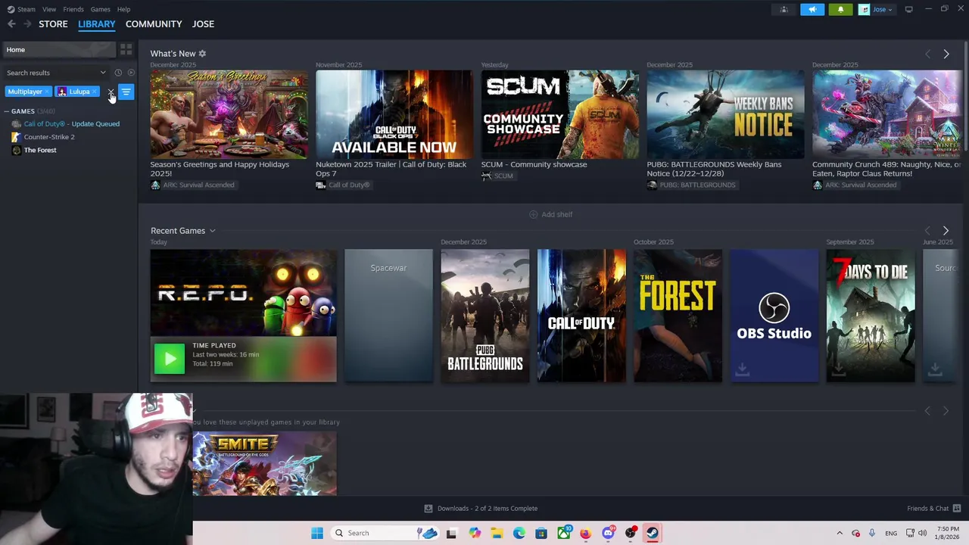969x545 pixels.
Task: Open the Spacewar game tile
Action: tap(388, 316)
